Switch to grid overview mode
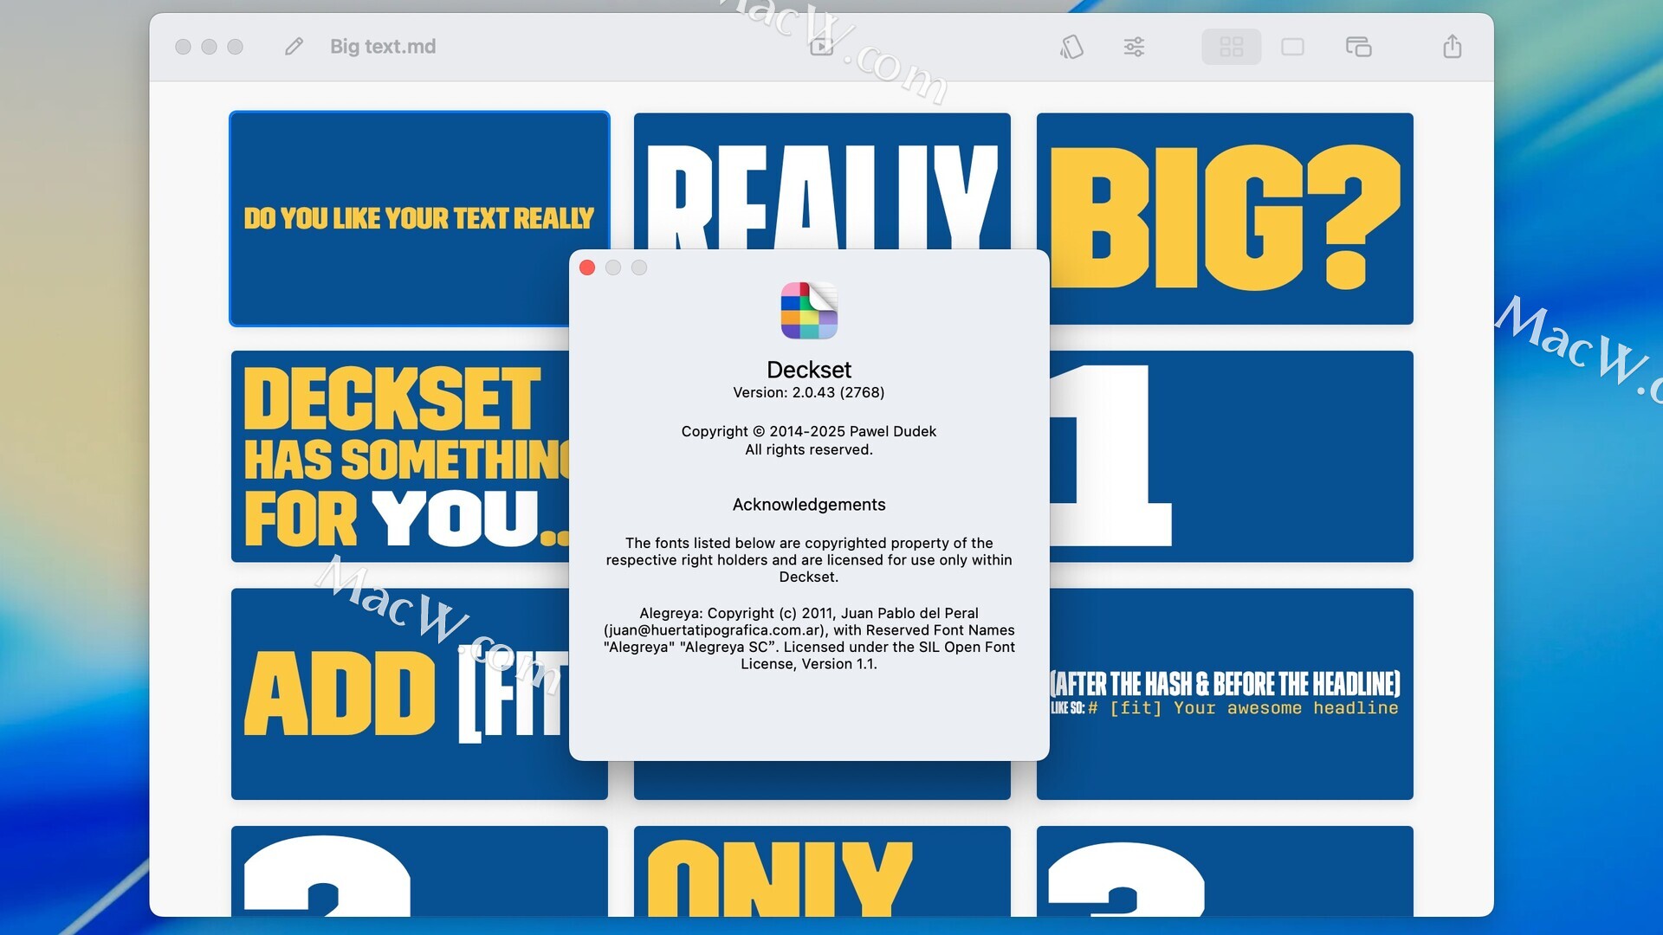 click(1231, 46)
